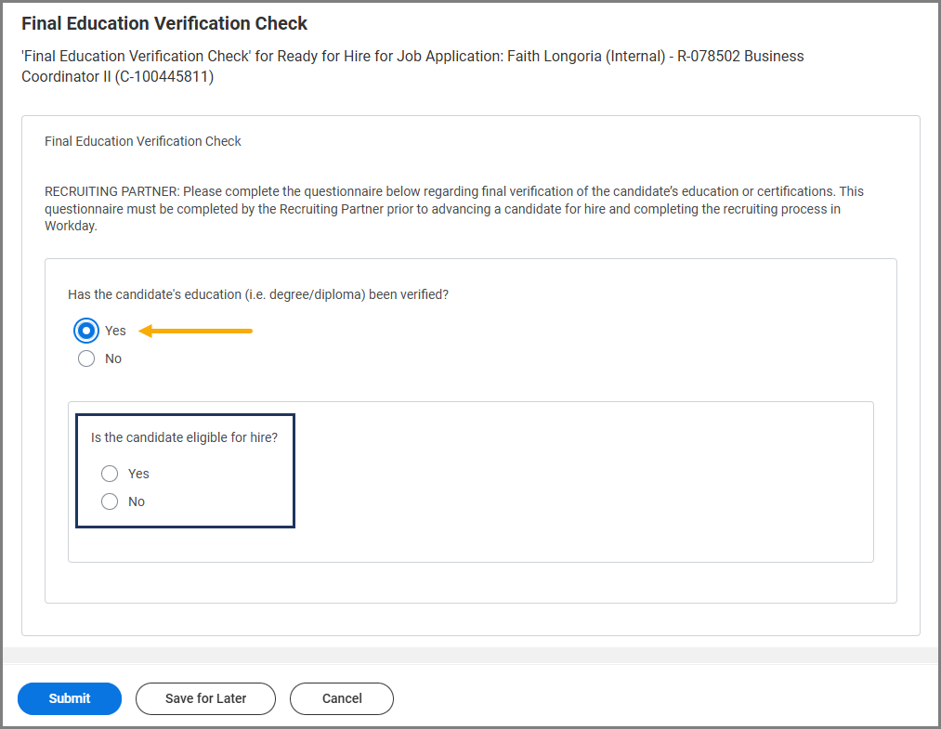
Task: Choose No radio for eligible for hire
Action: click(110, 501)
